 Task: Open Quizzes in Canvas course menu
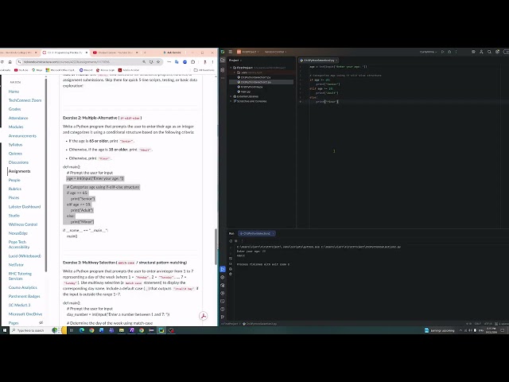pyautogui.click(x=15, y=154)
